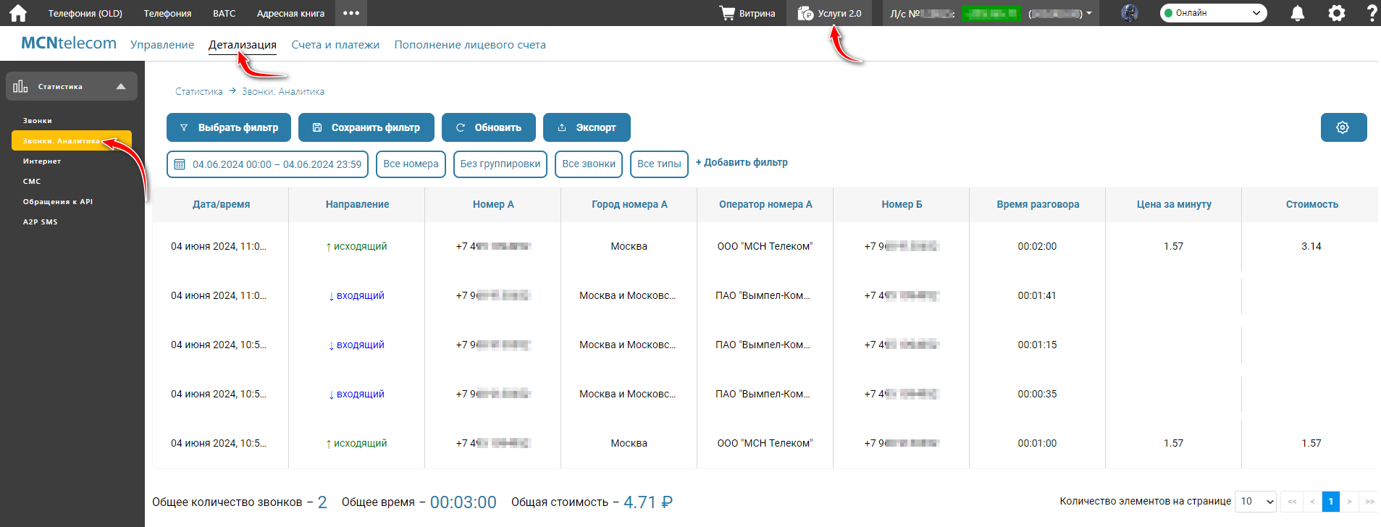Click Экспорт button
The image size is (1381, 527).
(x=587, y=127)
